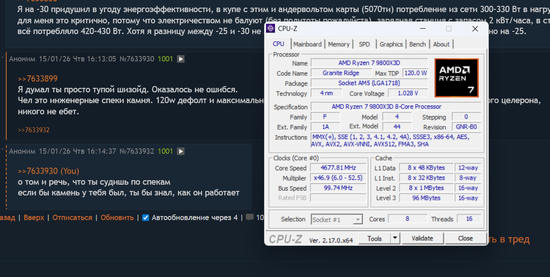Minimize the CPU-Z window
The image size is (550, 277).
422,29
